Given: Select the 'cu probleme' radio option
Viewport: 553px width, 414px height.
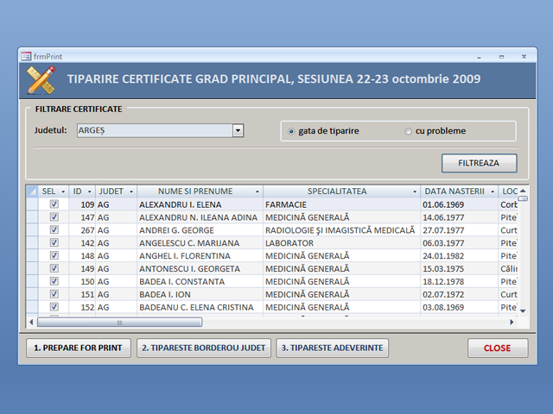Looking at the screenshot, I should (x=409, y=131).
